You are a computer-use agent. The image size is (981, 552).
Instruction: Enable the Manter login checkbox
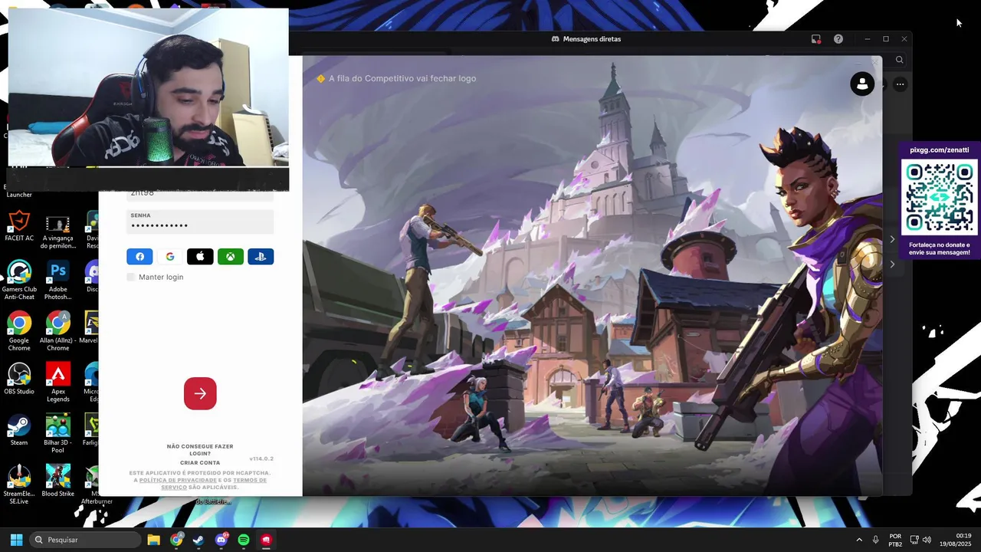[131, 277]
